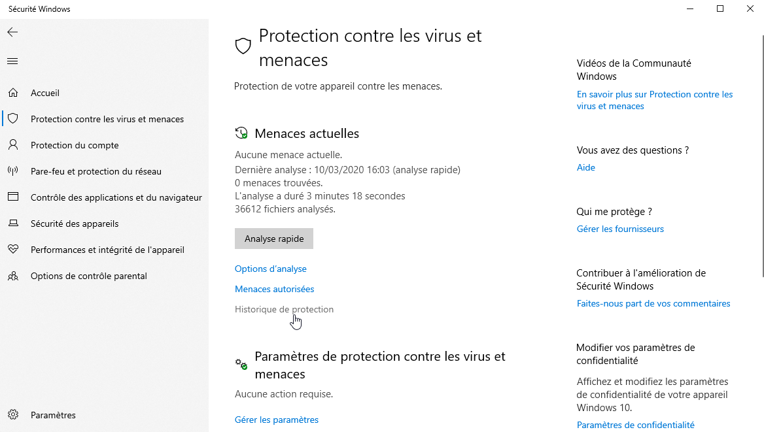Open Paramètres de confidentialité
This screenshot has width=764, height=432.
pyautogui.click(x=635, y=424)
